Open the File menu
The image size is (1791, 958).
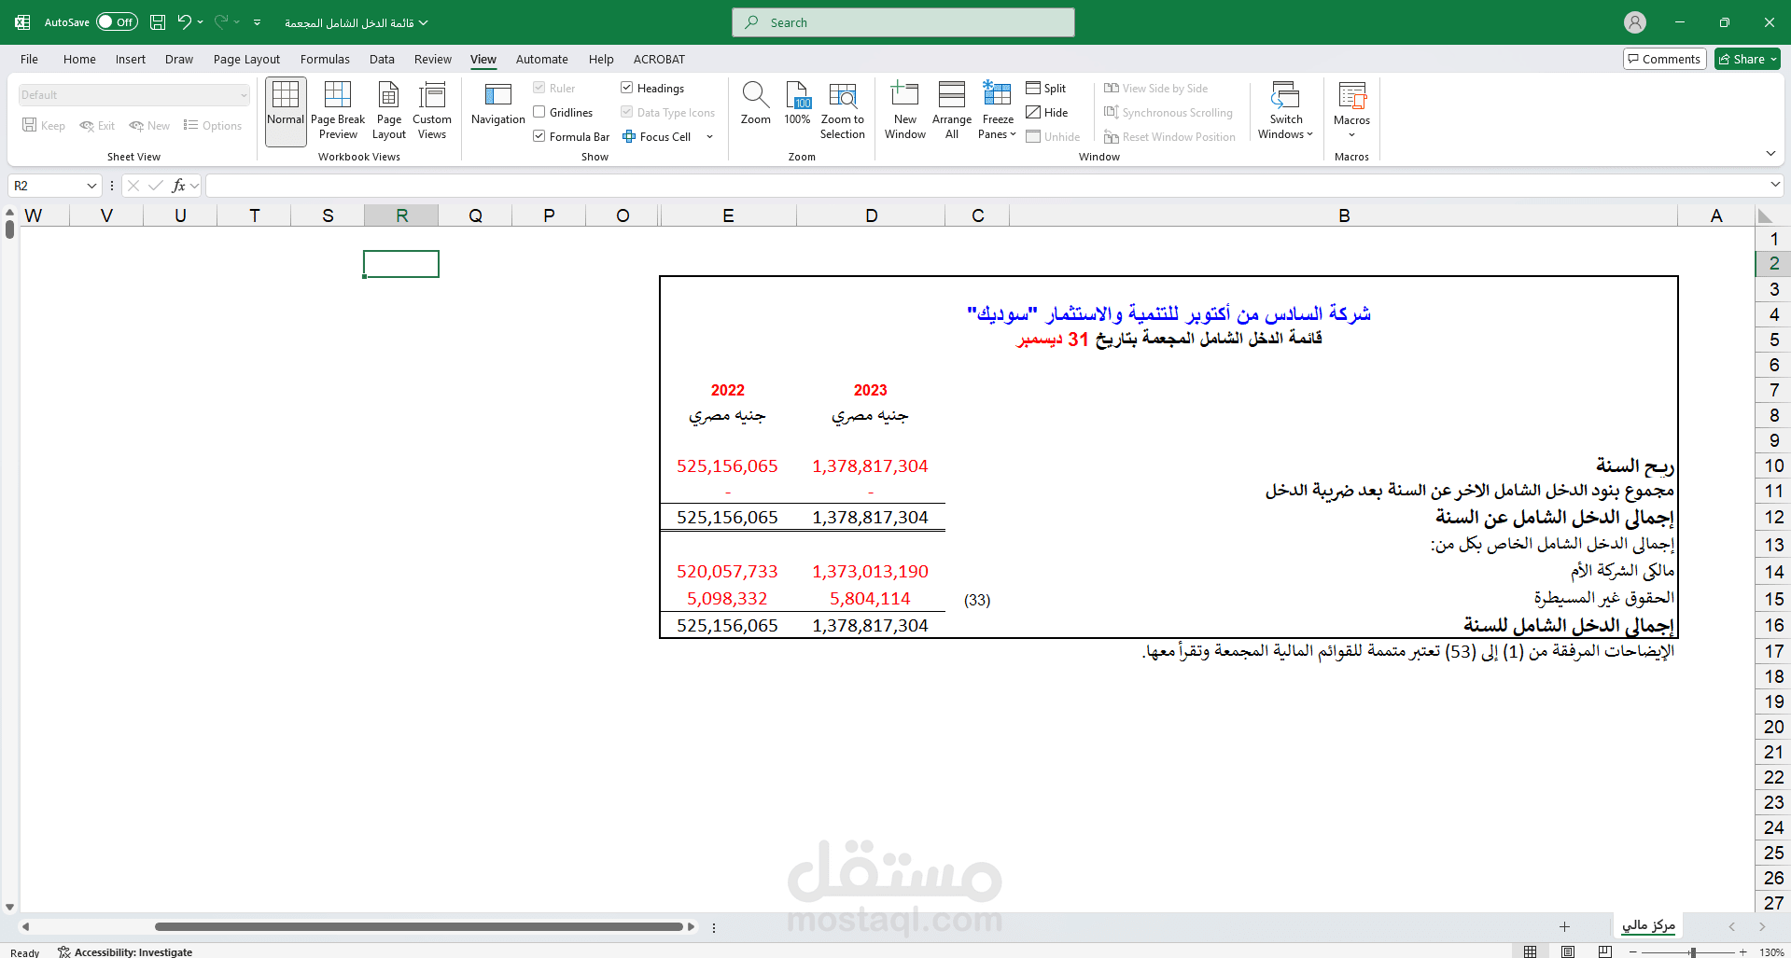pyautogui.click(x=30, y=59)
